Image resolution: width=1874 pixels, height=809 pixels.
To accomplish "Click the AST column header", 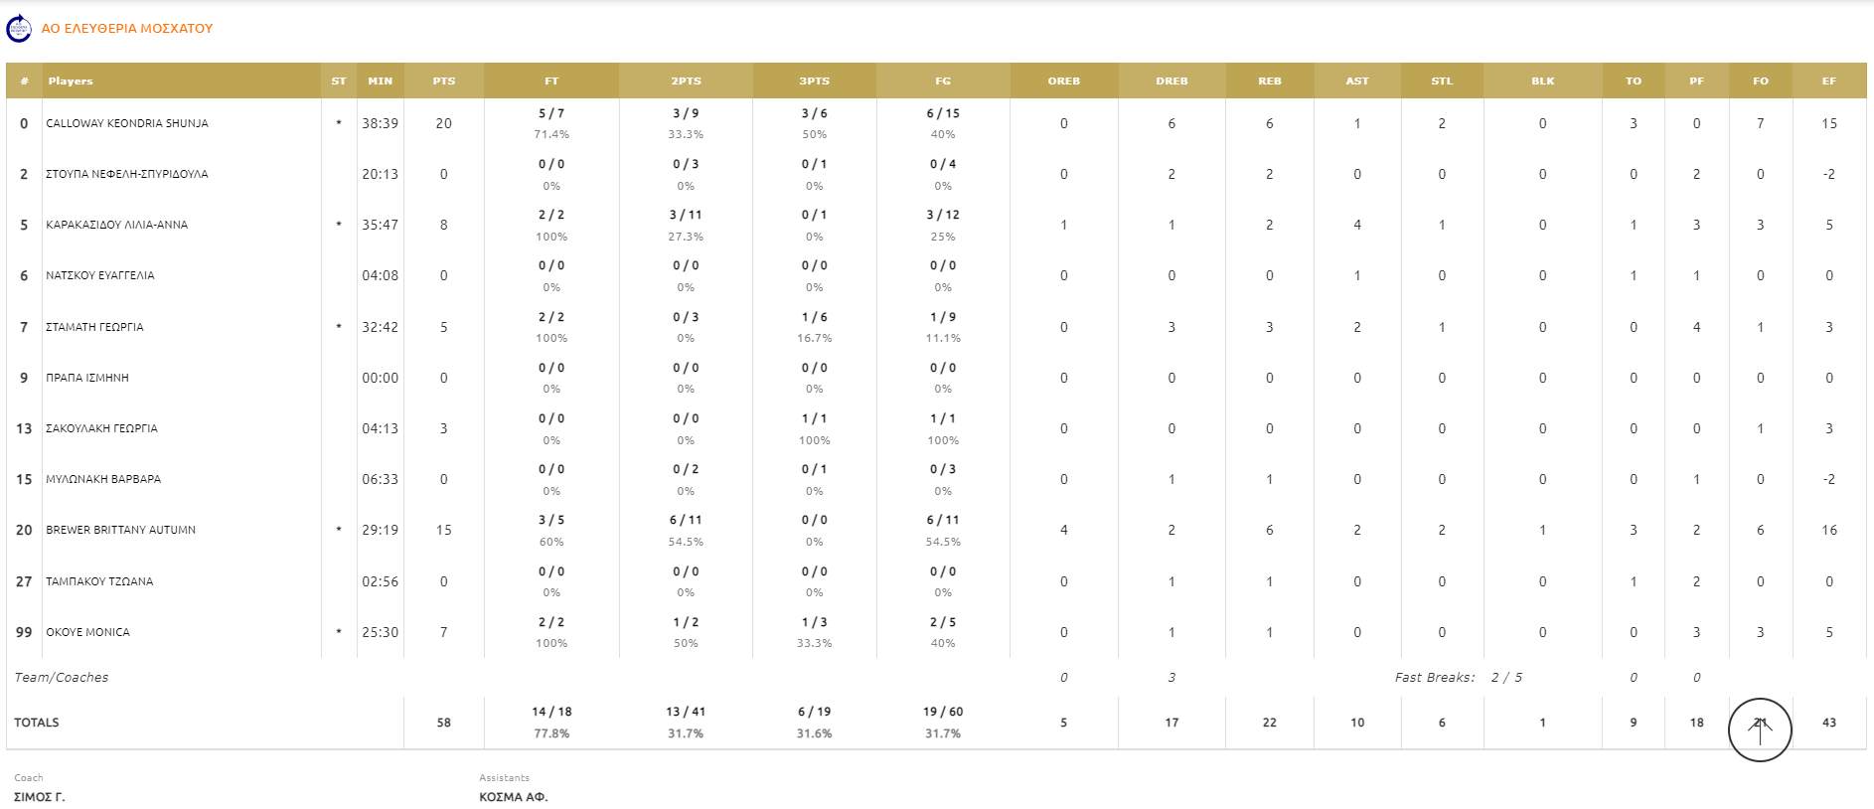I will tap(1356, 81).
